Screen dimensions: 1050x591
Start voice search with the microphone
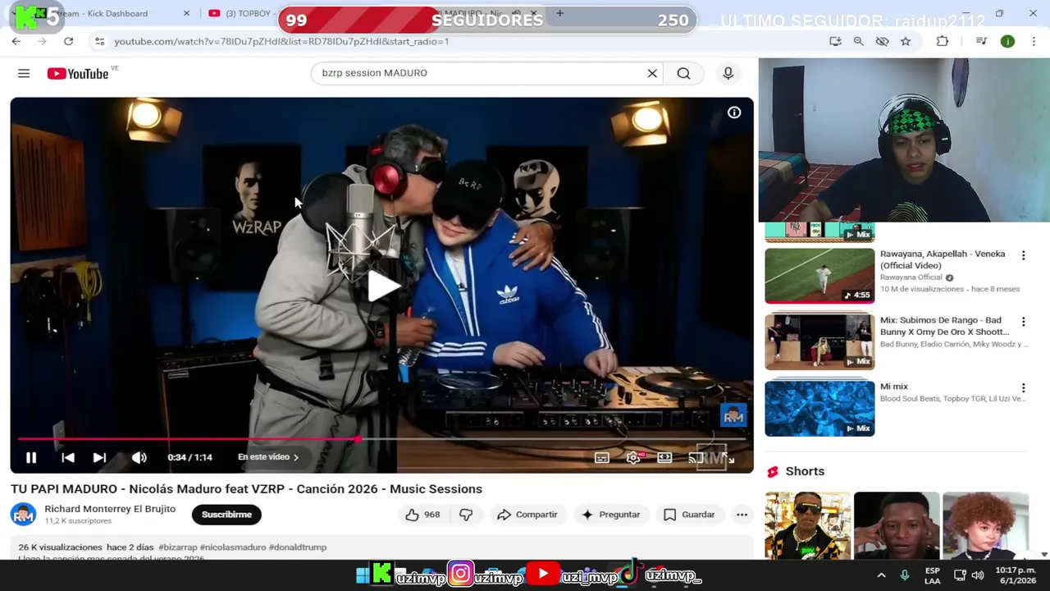click(x=728, y=73)
